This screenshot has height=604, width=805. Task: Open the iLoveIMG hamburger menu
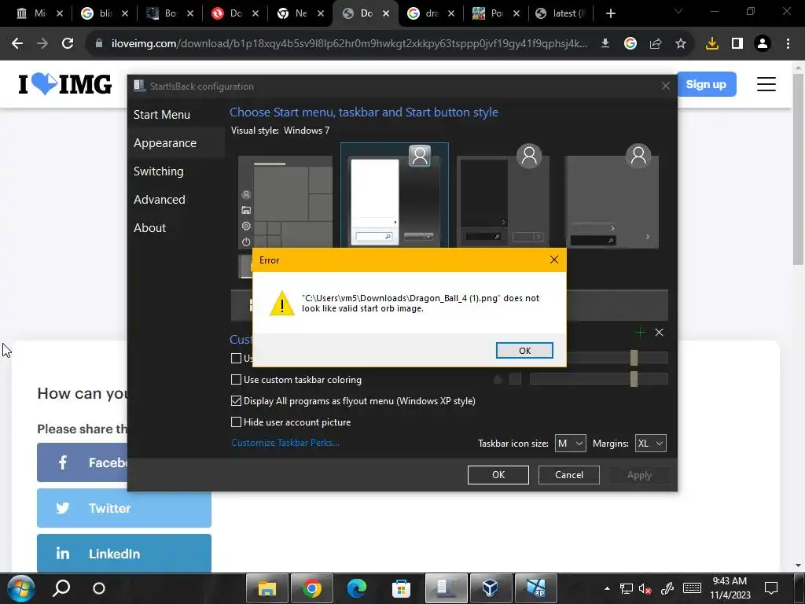pos(766,84)
